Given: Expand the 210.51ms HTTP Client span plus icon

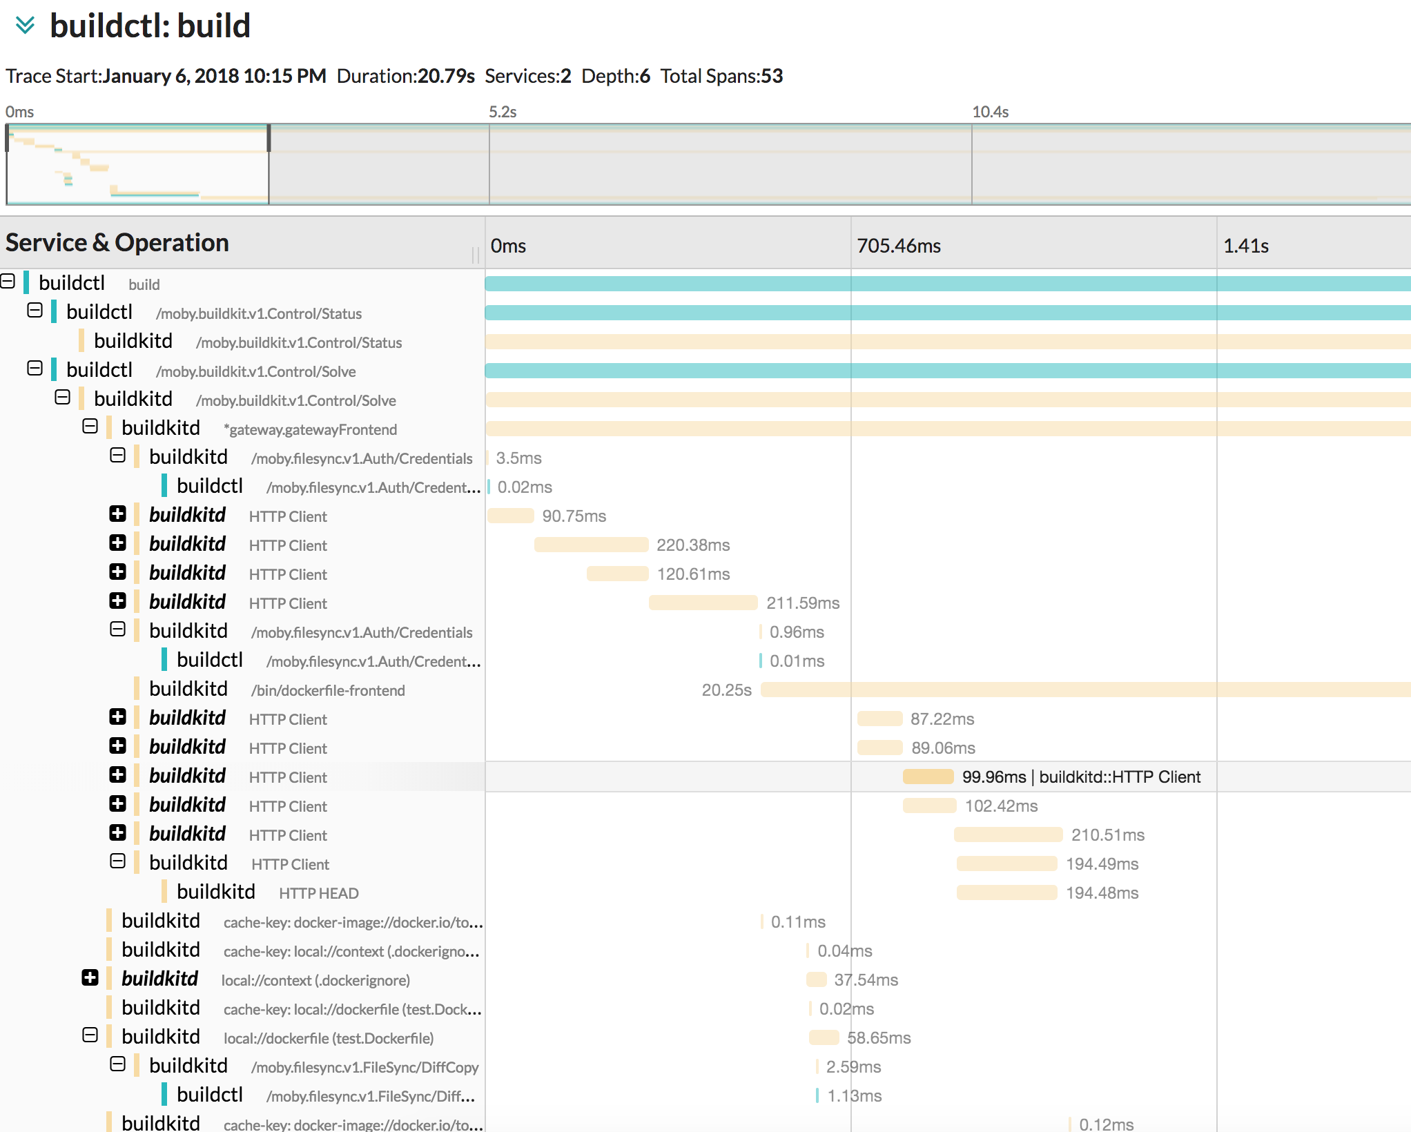Looking at the screenshot, I should click(x=118, y=834).
